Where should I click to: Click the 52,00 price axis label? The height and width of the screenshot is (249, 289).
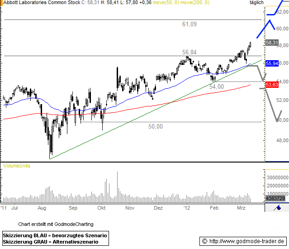click(282, 100)
